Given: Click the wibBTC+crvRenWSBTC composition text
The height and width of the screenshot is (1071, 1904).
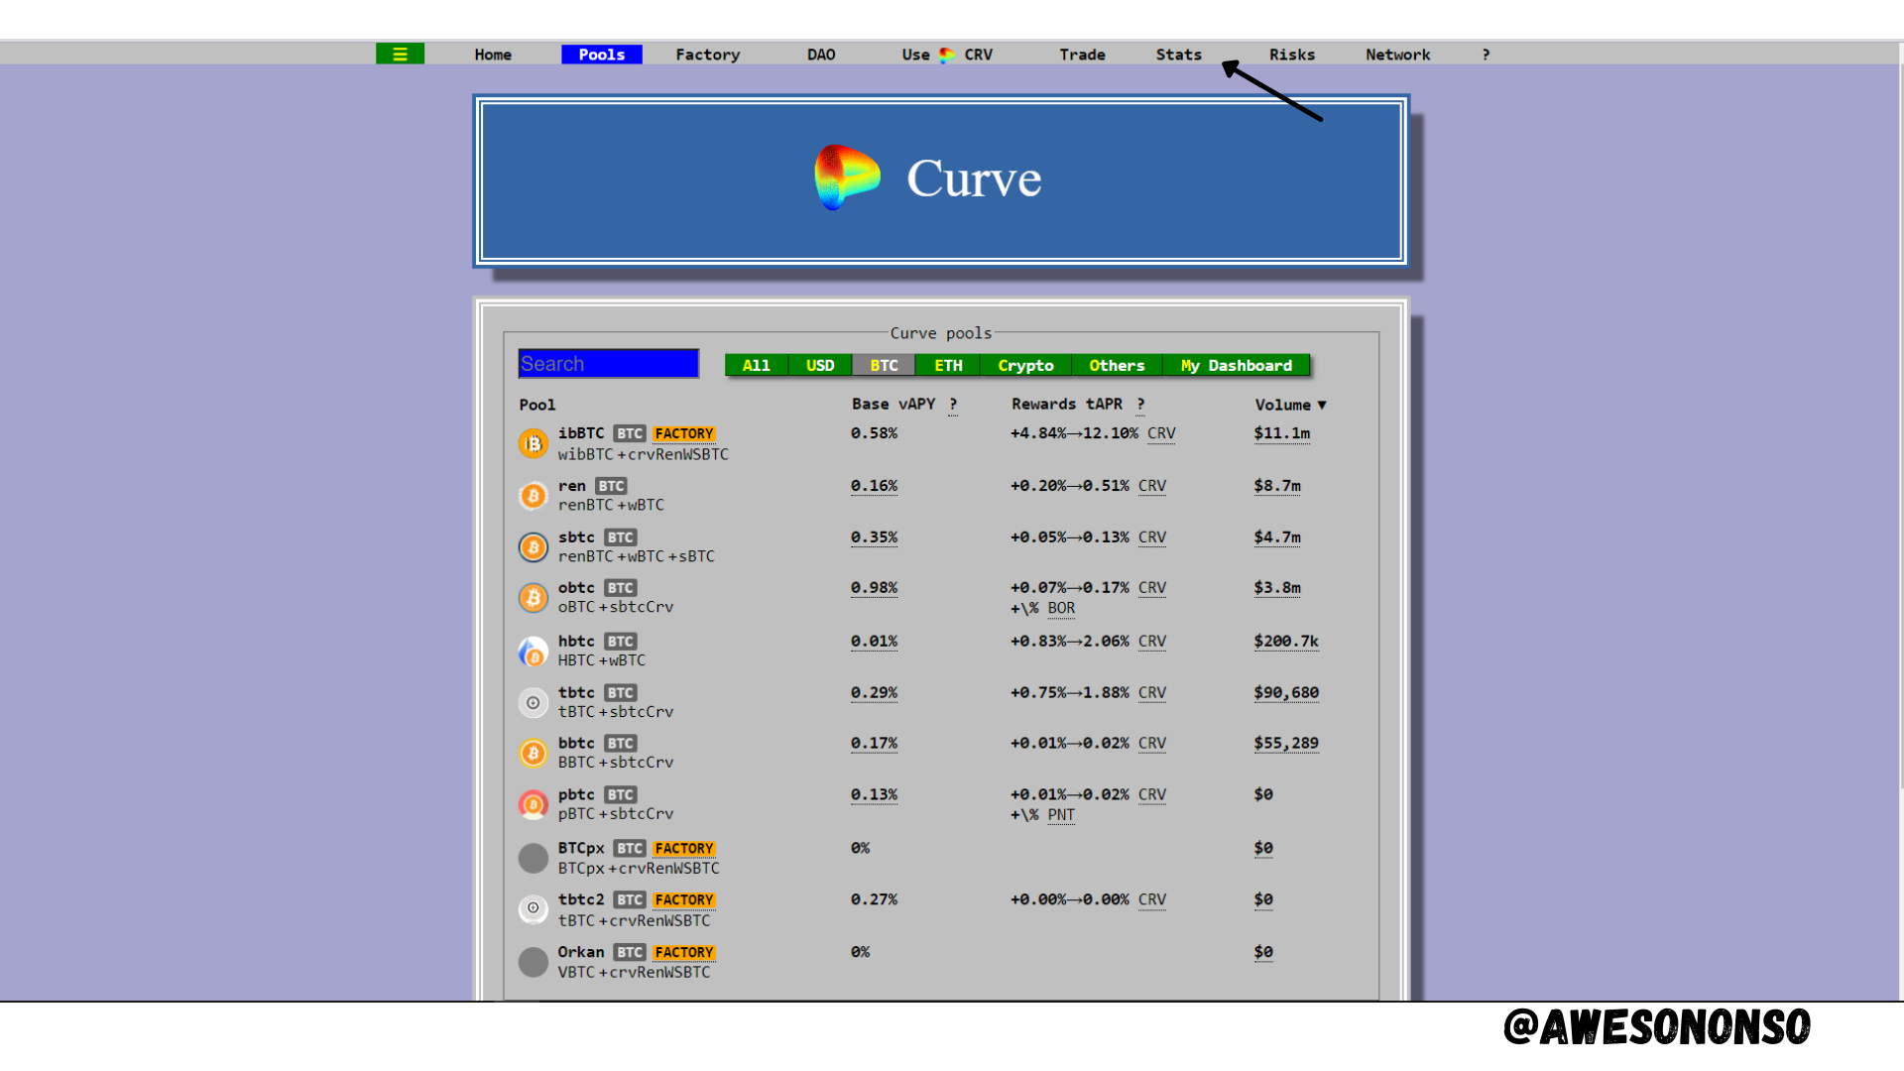Looking at the screenshot, I should point(644,455).
